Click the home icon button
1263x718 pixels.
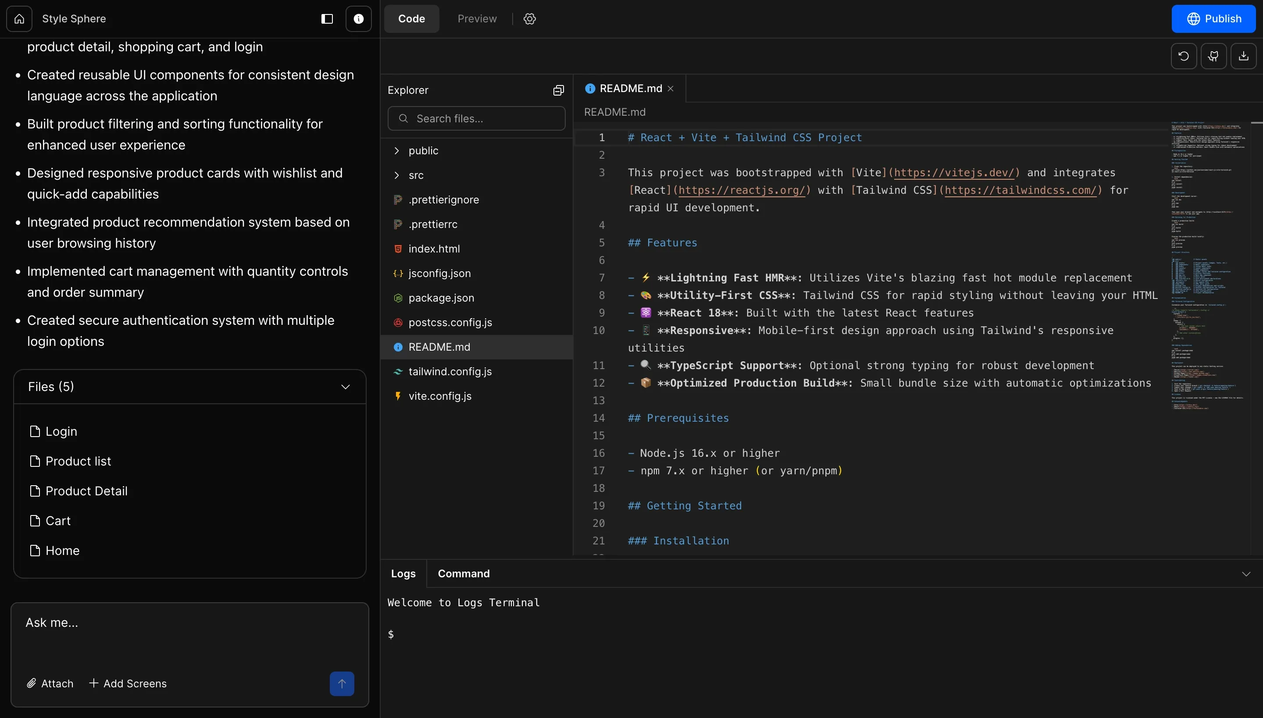19,19
